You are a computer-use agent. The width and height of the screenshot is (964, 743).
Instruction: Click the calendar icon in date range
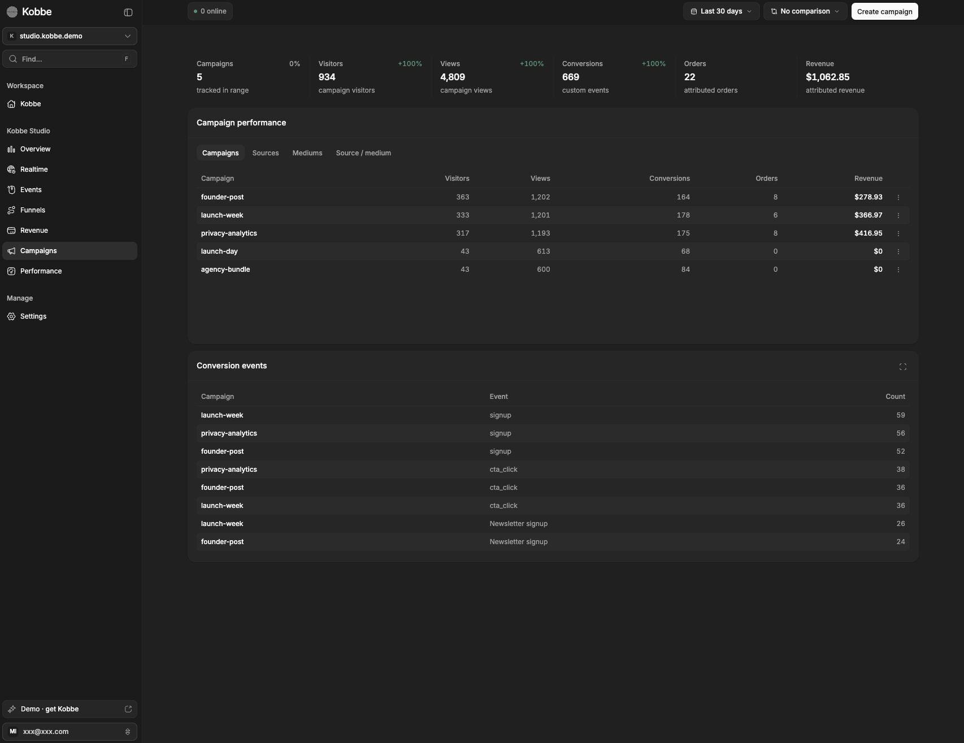coord(694,11)
